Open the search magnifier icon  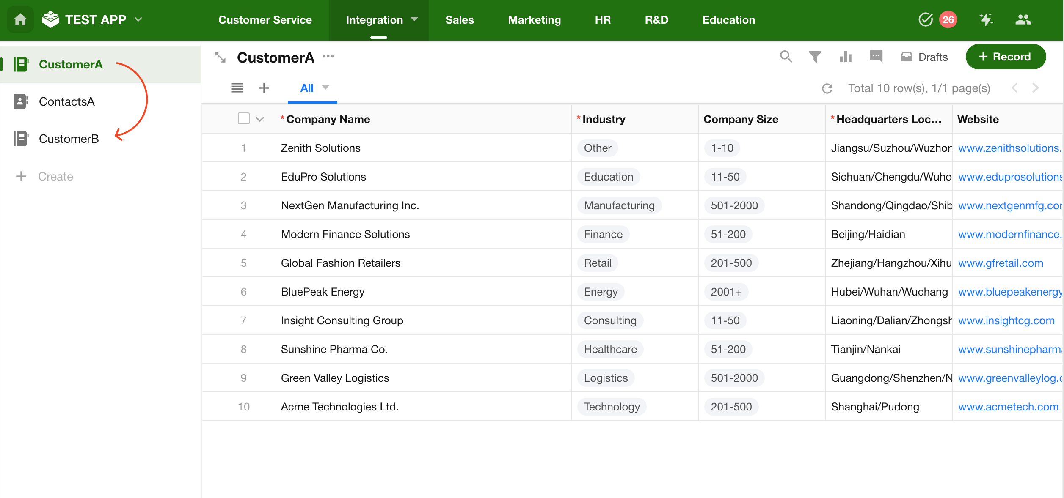(x=786, y=57)
